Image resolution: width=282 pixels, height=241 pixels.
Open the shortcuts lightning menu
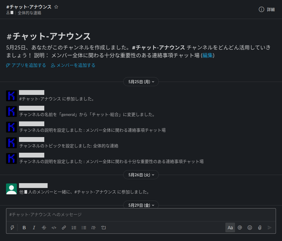[x=12, y=227]
